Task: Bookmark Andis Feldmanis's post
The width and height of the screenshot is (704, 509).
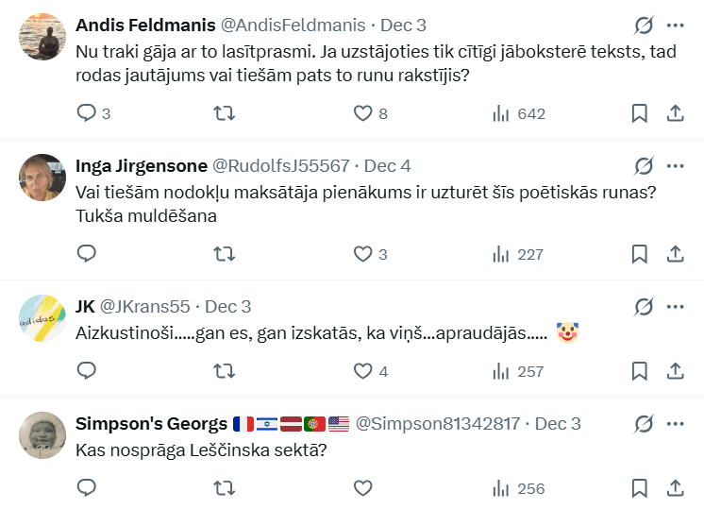Action: point(639,113)
